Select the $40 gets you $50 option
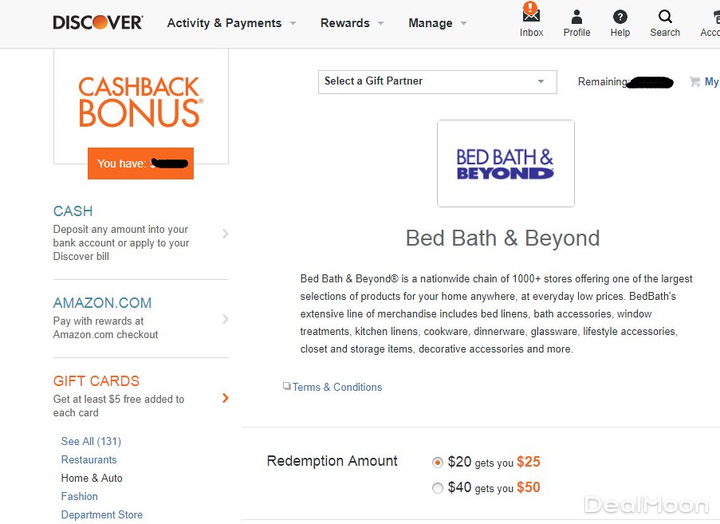 coord(437,488)
